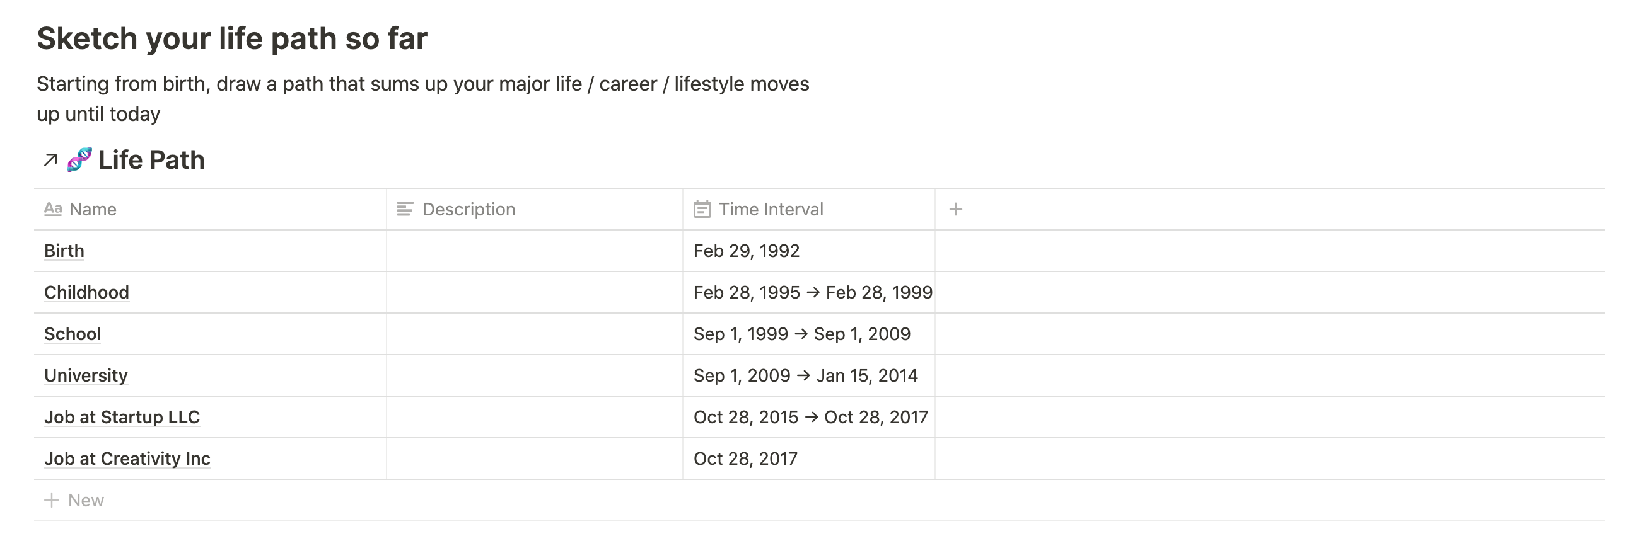Open the Birth page

click(64, 251)
